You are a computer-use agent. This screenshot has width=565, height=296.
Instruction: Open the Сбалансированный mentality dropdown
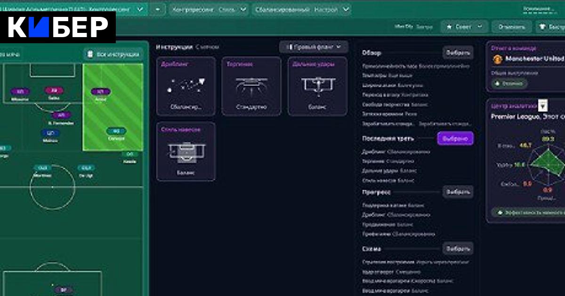[x=301, y=9]
